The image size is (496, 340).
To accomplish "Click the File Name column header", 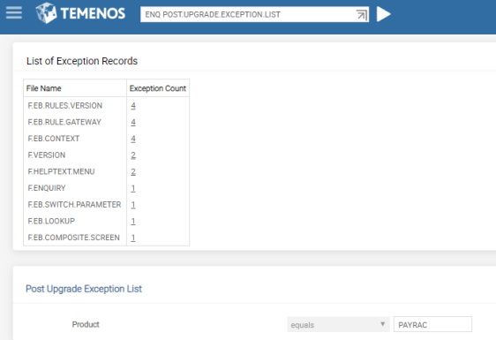I will (43, 88).
